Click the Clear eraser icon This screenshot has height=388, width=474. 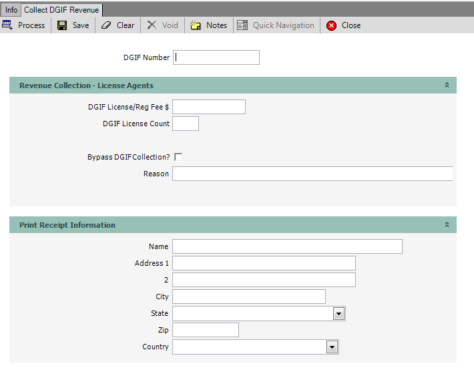pos(106,25)
